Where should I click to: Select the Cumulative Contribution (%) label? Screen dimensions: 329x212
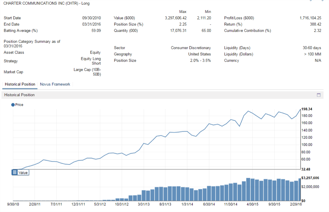[248, 31]
